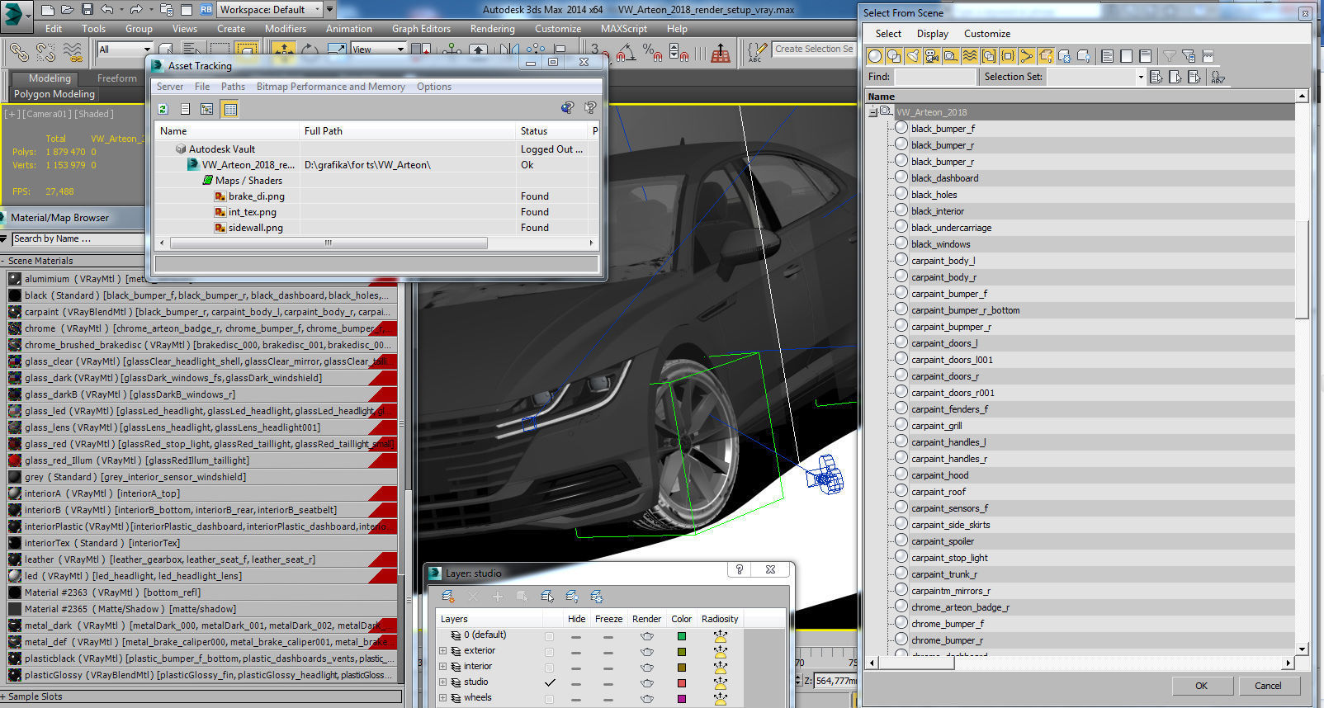1324x708 pixels.
Task: Toggle Display Bone Objects filter icon
Action: pos(1027,56)
